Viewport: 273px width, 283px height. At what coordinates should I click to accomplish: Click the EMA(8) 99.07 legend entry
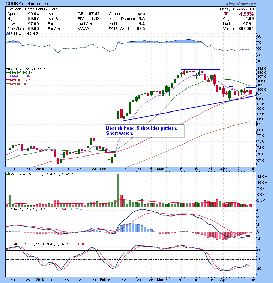click(20, 76)
